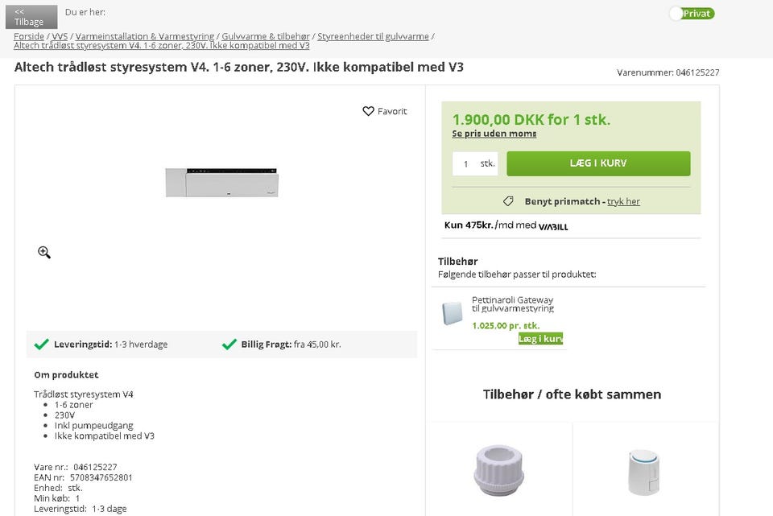
Task: Add Pettinaroli Gateway via Læg i kurv
Action: (x=540, y=339)
